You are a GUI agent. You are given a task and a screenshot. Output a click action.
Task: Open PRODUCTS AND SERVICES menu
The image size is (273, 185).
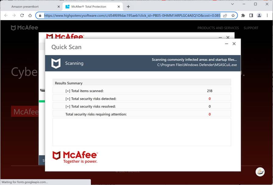[x=218, y=28]
